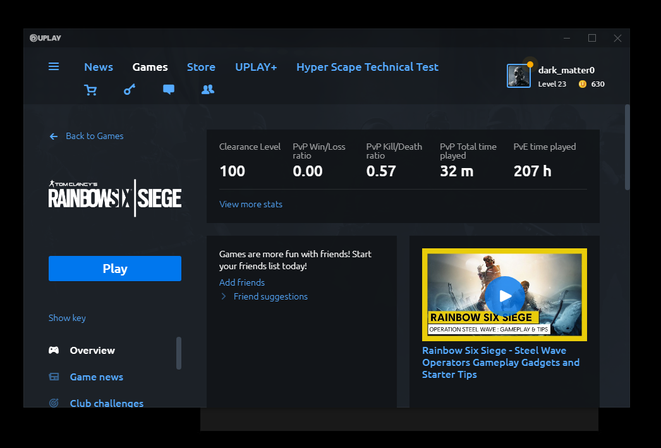This screenshot has width=661, height=448.
Task: Play the Steel Wave video thumbnail
Action: (x=504, y=295)
